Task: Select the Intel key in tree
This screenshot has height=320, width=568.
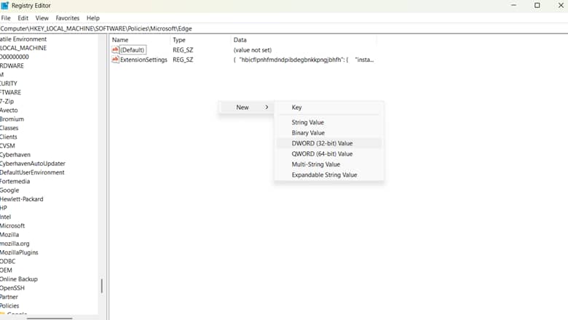Action: click(x=5, y=217)
